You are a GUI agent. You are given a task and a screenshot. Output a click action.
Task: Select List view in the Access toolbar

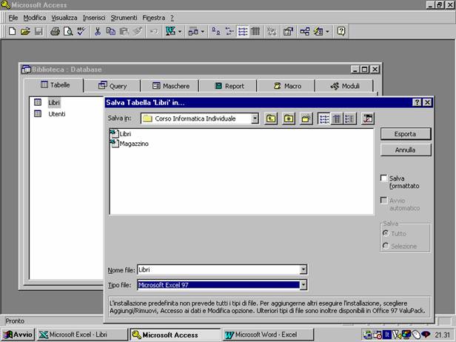243,31
